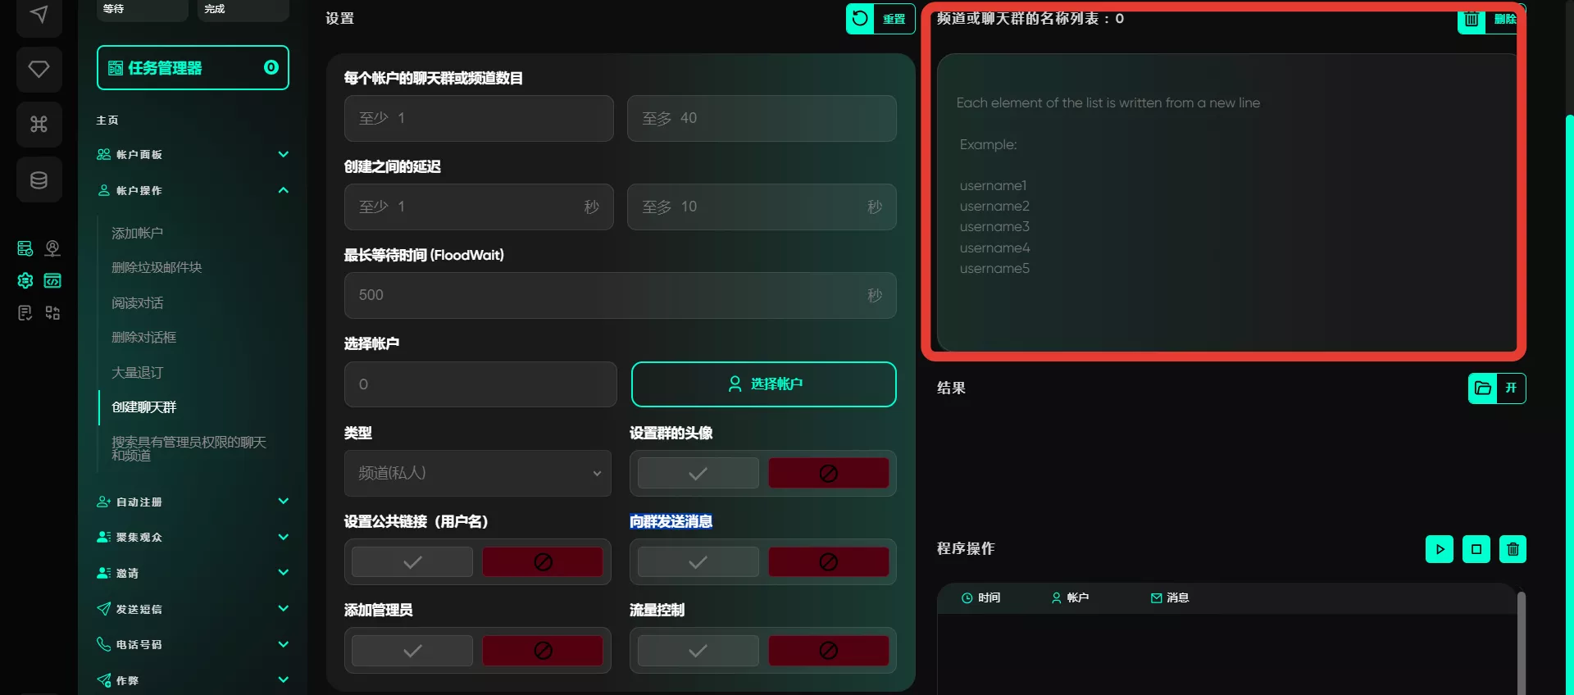Open 搜索具有管理员权限的聊天和频道 item

(x=189, y=448)
